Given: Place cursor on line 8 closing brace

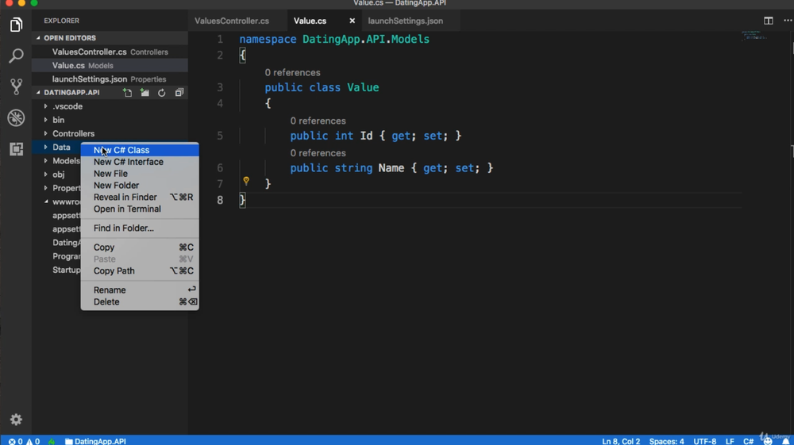Looking at the screenshot, I should coord(242,200).
